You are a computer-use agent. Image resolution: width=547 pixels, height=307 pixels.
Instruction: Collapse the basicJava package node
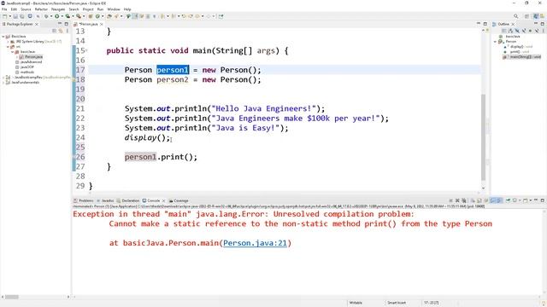pos(12,51)
